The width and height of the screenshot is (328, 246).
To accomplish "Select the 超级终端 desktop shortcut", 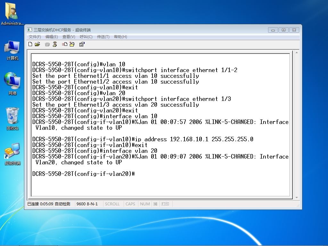I will pos(12,154).
